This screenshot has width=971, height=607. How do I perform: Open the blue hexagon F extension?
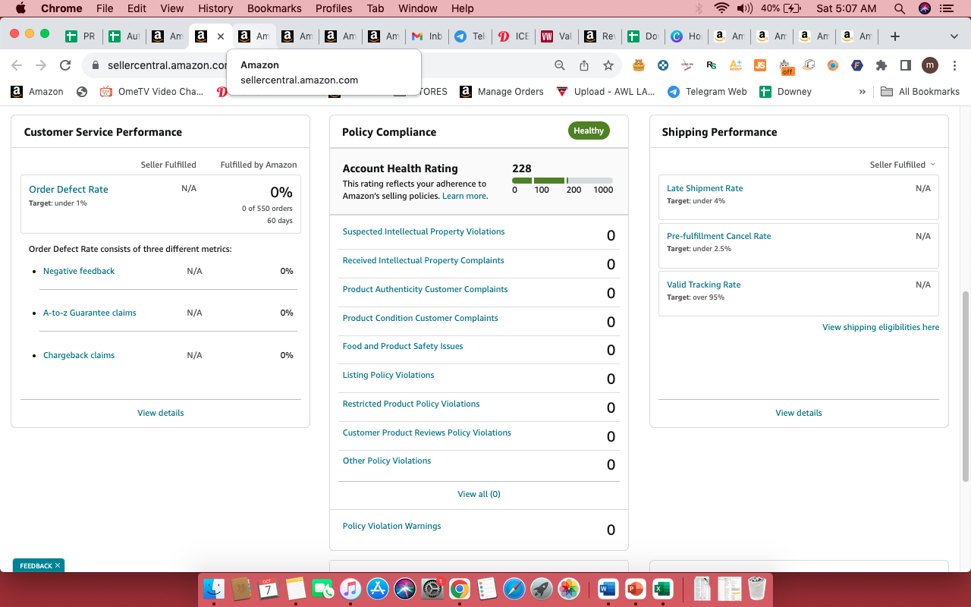click(x=857, y=65)
